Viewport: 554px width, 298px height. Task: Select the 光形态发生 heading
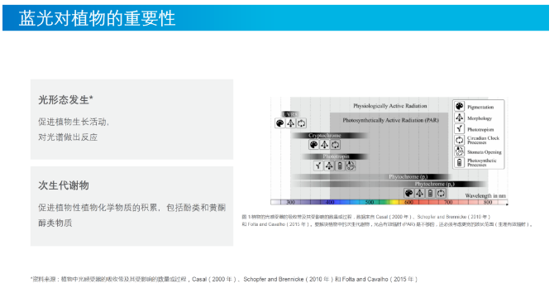(65, 100)
